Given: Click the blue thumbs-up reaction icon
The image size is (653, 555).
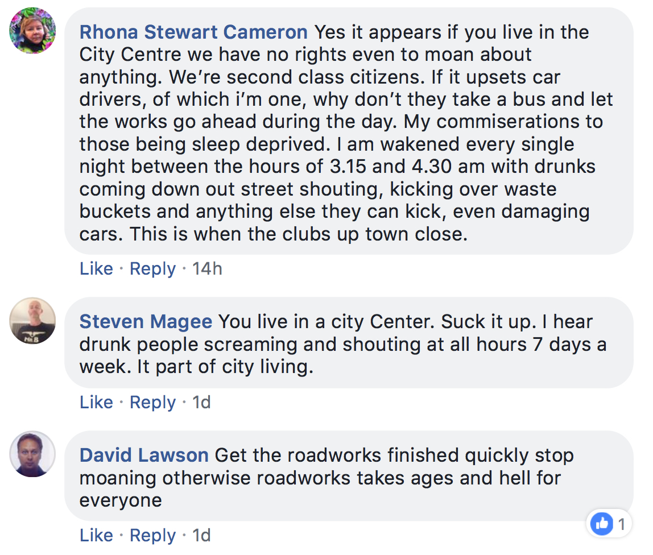Looking at the screenshot, I should coord(602,523).
